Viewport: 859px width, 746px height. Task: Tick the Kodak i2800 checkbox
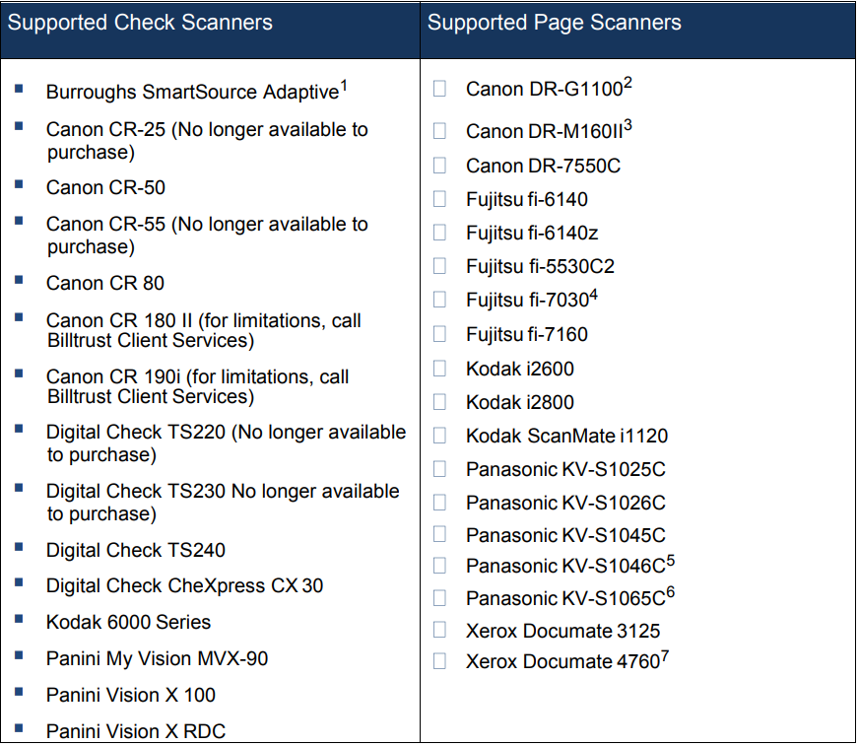pyautogui.click(x=440, y=402)
